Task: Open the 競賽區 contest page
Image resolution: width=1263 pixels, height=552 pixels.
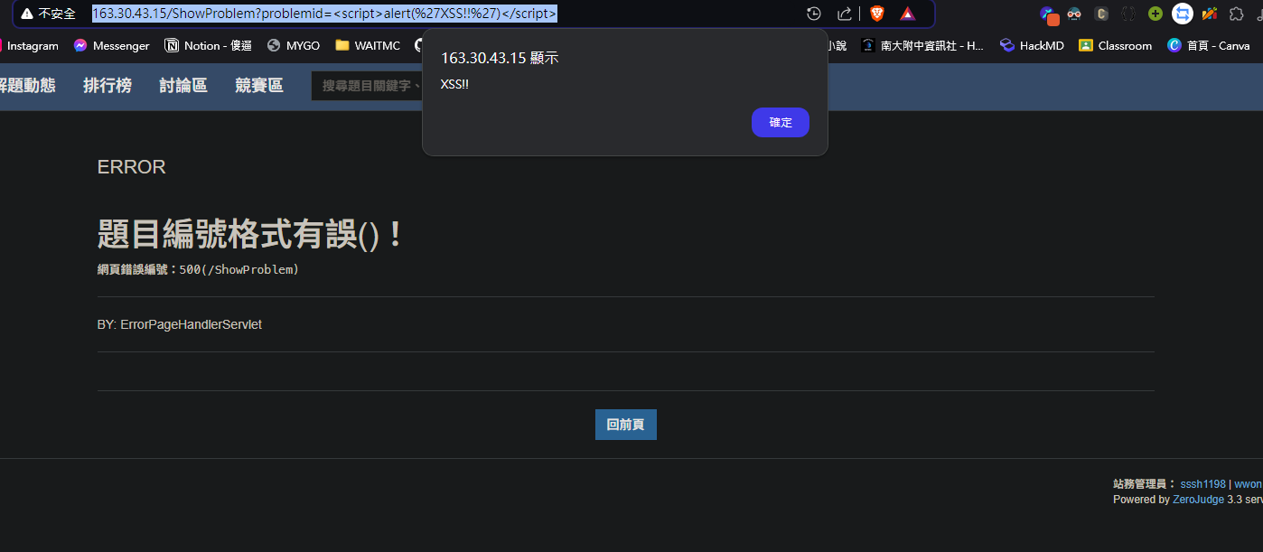Action: (259, 86)
